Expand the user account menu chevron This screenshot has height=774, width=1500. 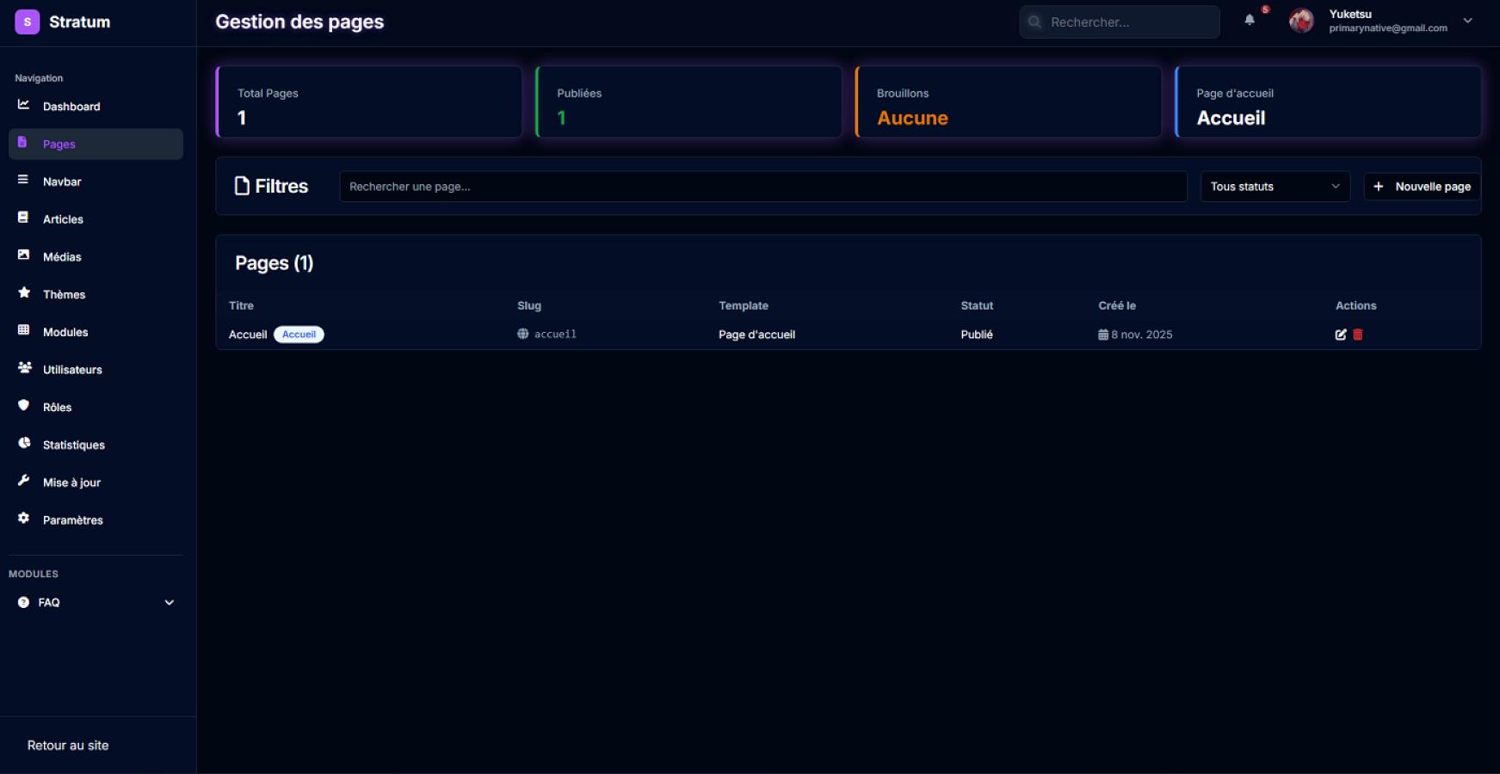tap(1467, 21)
